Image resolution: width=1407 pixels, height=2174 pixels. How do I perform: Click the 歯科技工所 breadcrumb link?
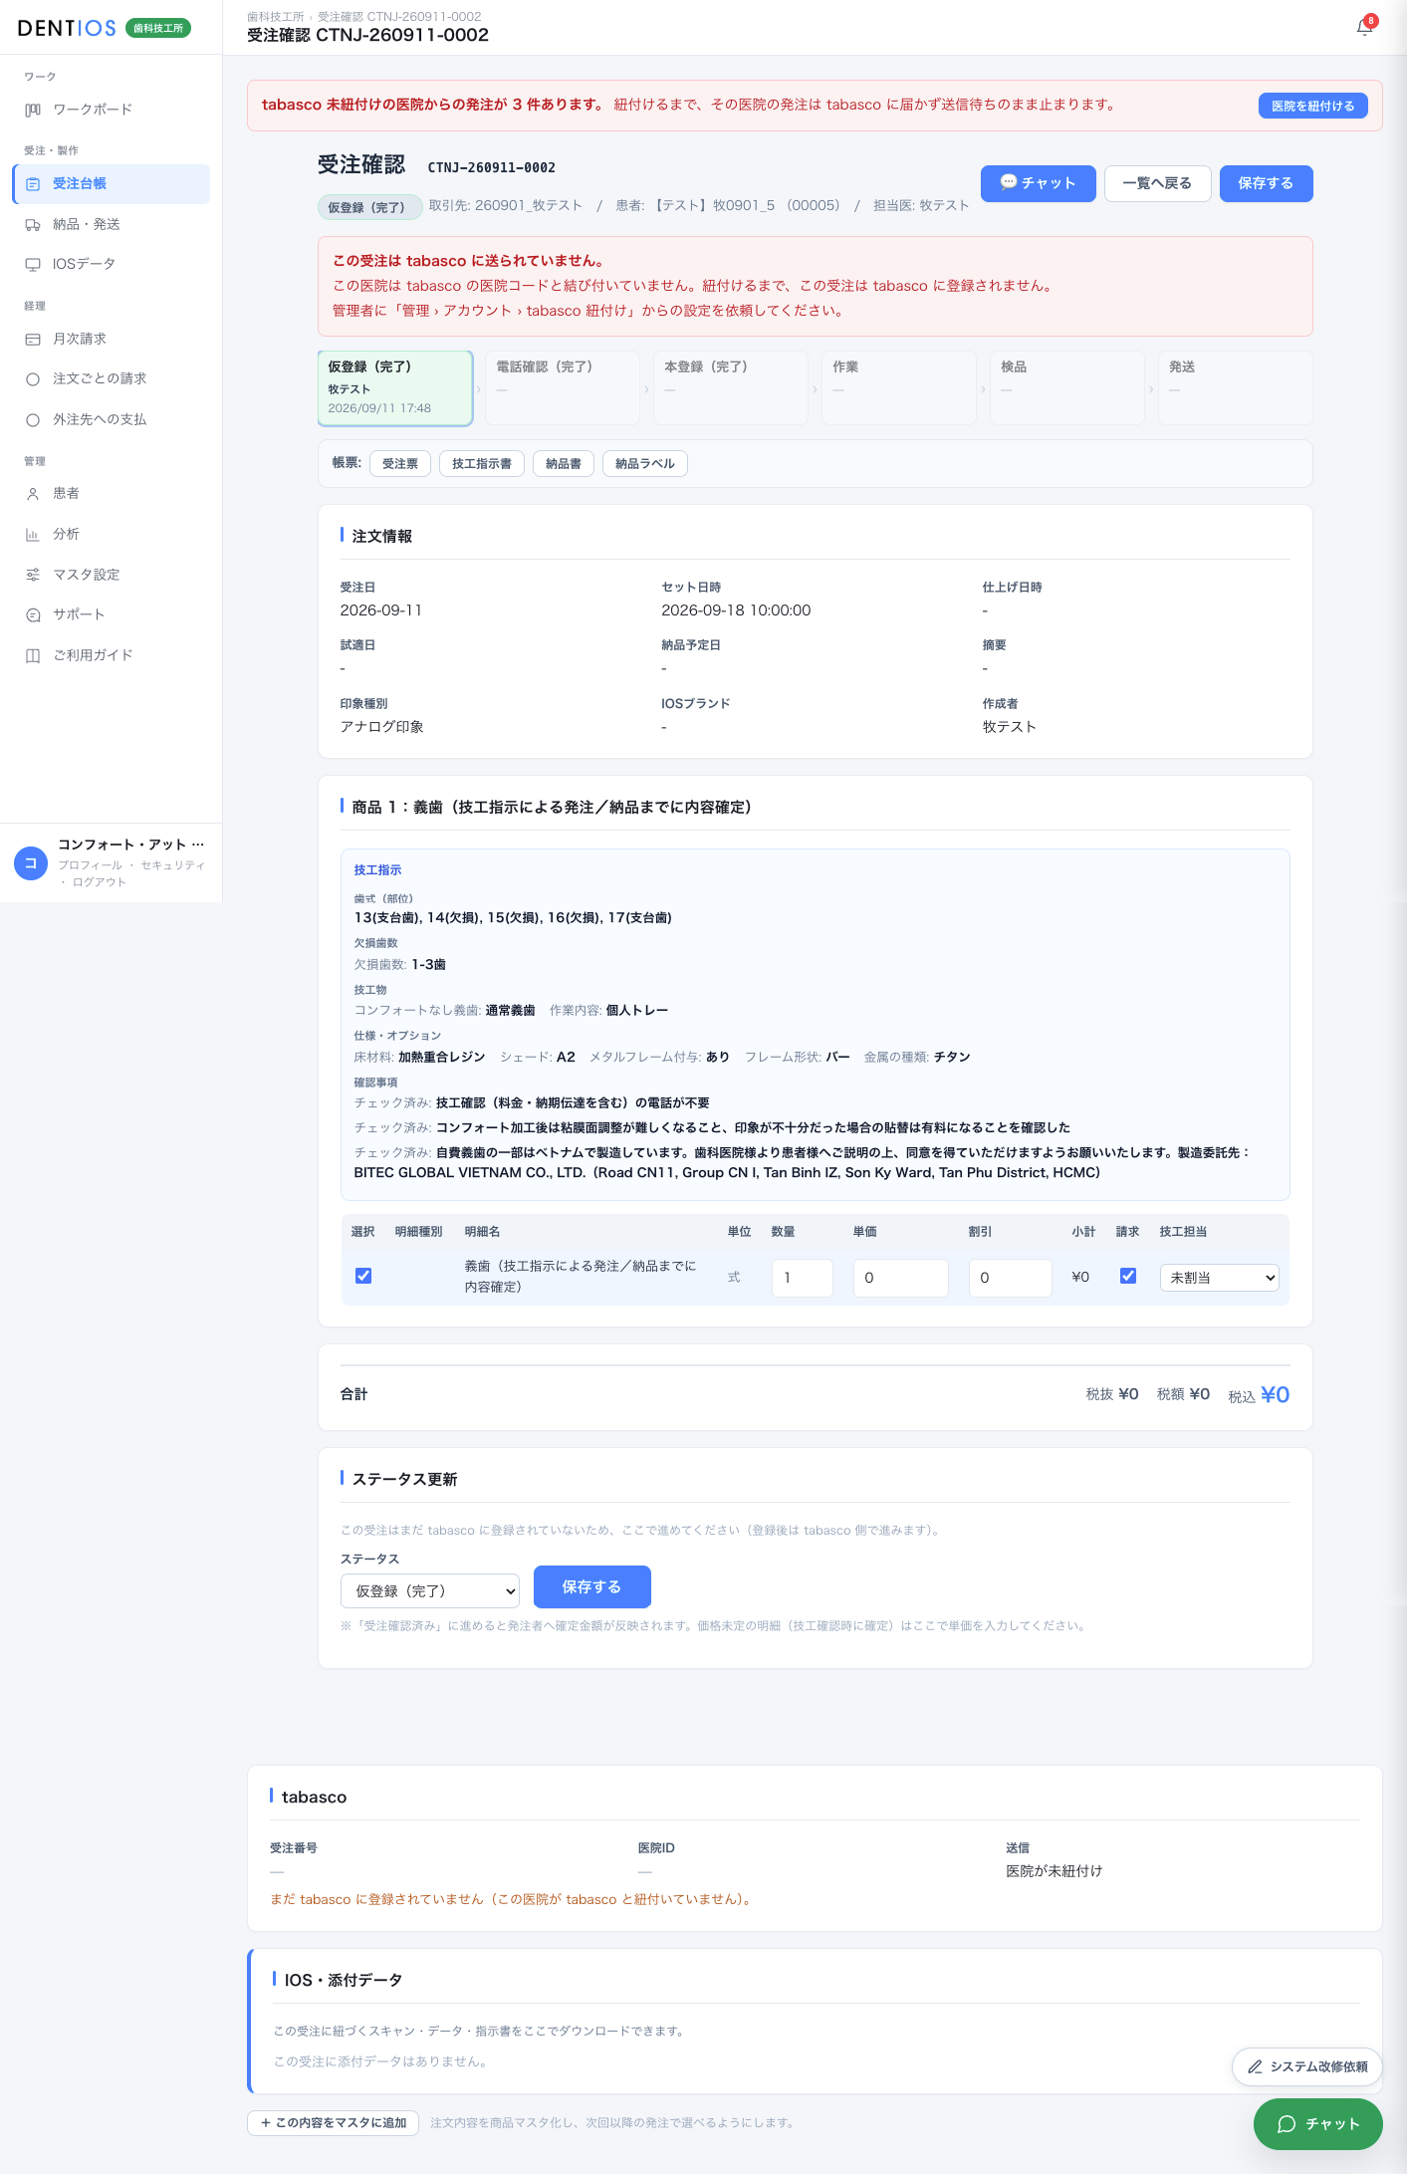click(x=276, y=17)
